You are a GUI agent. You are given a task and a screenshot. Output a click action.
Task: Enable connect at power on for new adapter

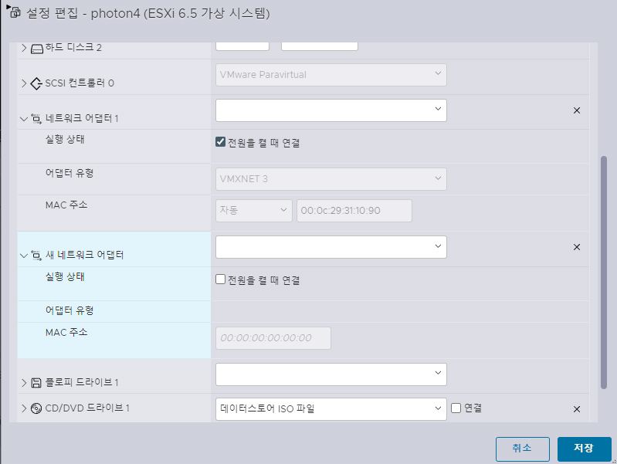220,279
